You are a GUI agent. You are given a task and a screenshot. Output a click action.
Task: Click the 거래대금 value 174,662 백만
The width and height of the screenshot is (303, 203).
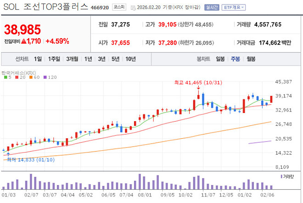[x=275, y=43]
